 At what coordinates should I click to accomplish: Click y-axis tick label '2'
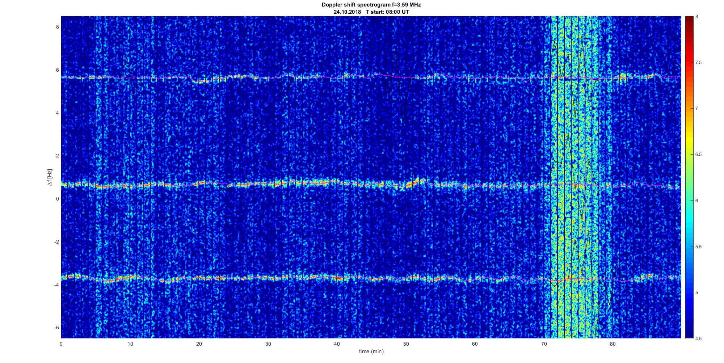(57, 156)
